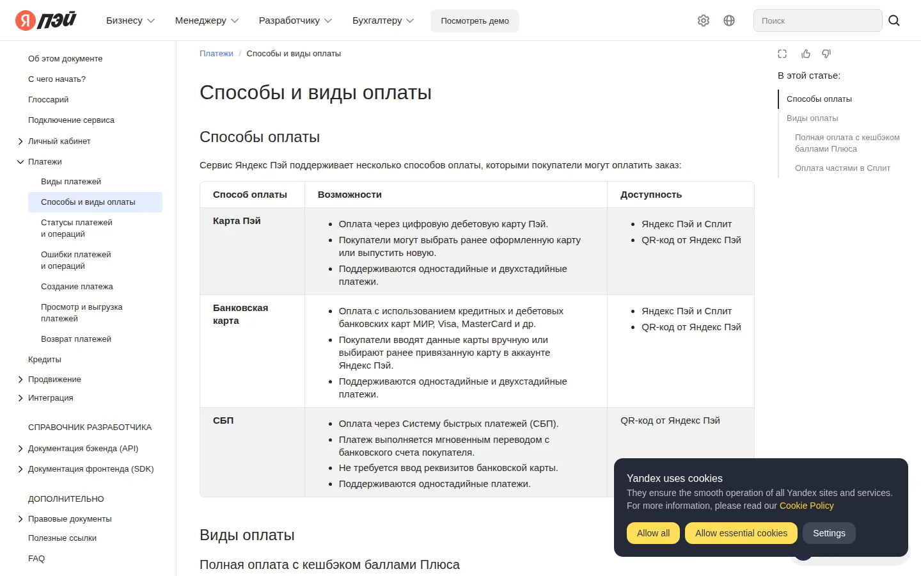Open Об этом документе page
Image resolution: width=921 pixels, height=576 pixels.
click(x=65, y=58)
